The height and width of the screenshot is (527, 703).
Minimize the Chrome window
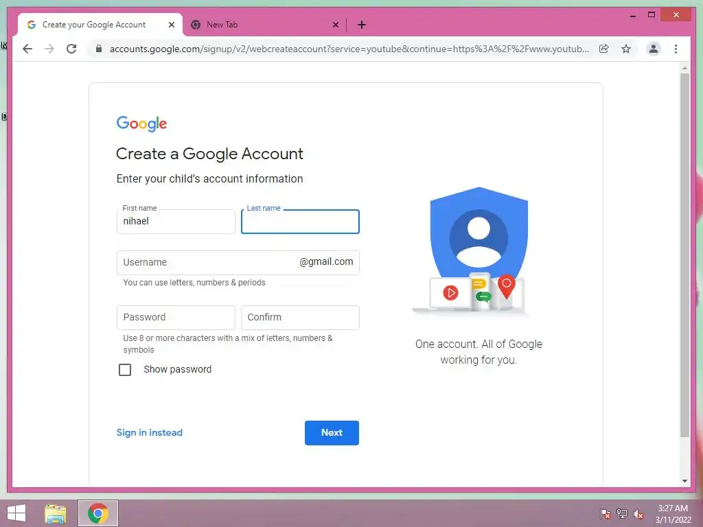[632, 15]
